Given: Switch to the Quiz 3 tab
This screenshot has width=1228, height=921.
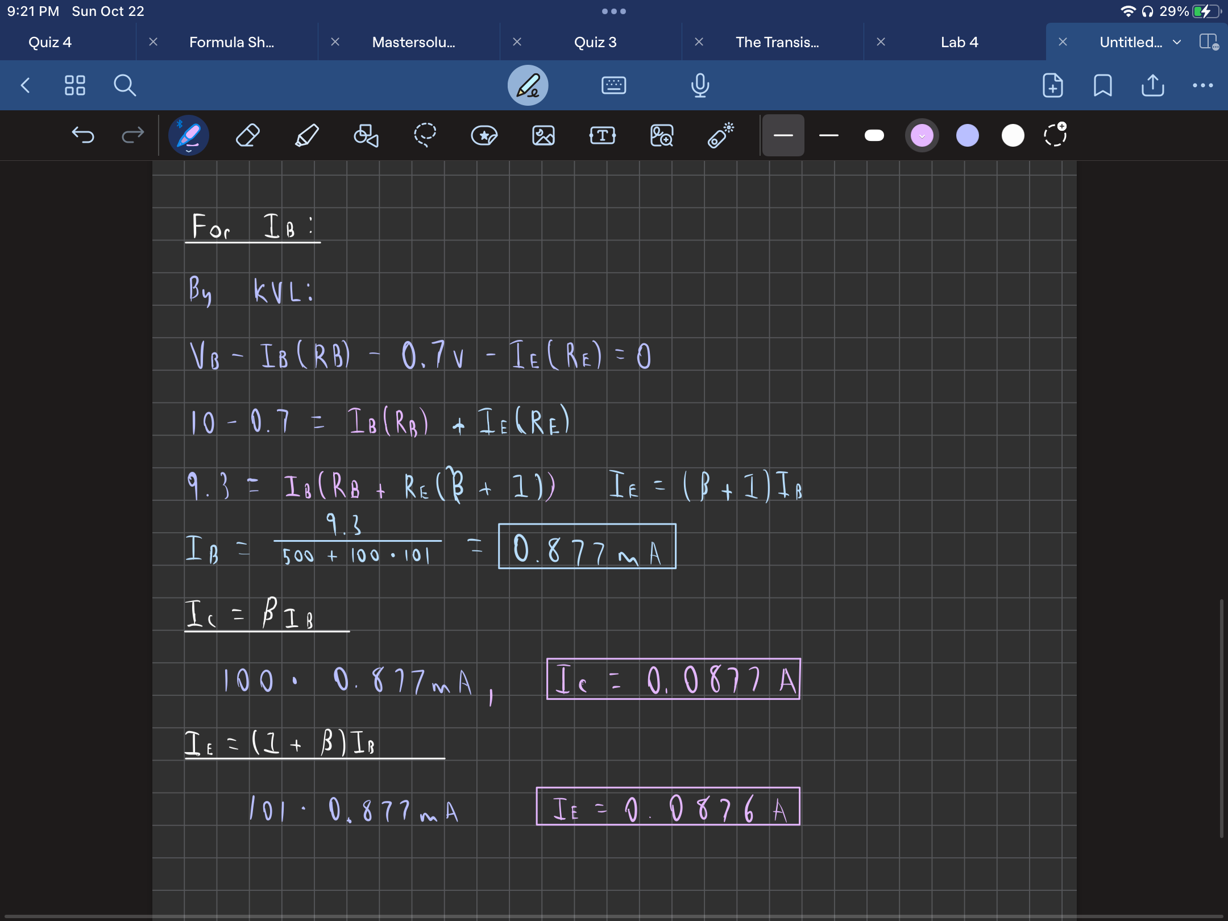Looking at the screenshot, I should coord(595,42).
